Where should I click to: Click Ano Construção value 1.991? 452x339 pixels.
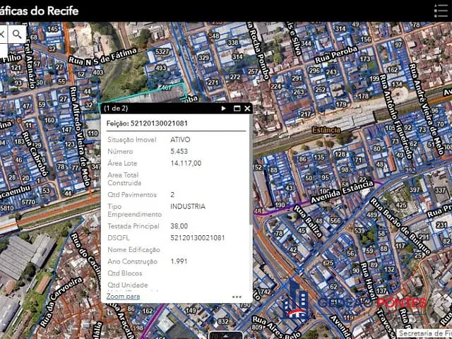(179, 261)
